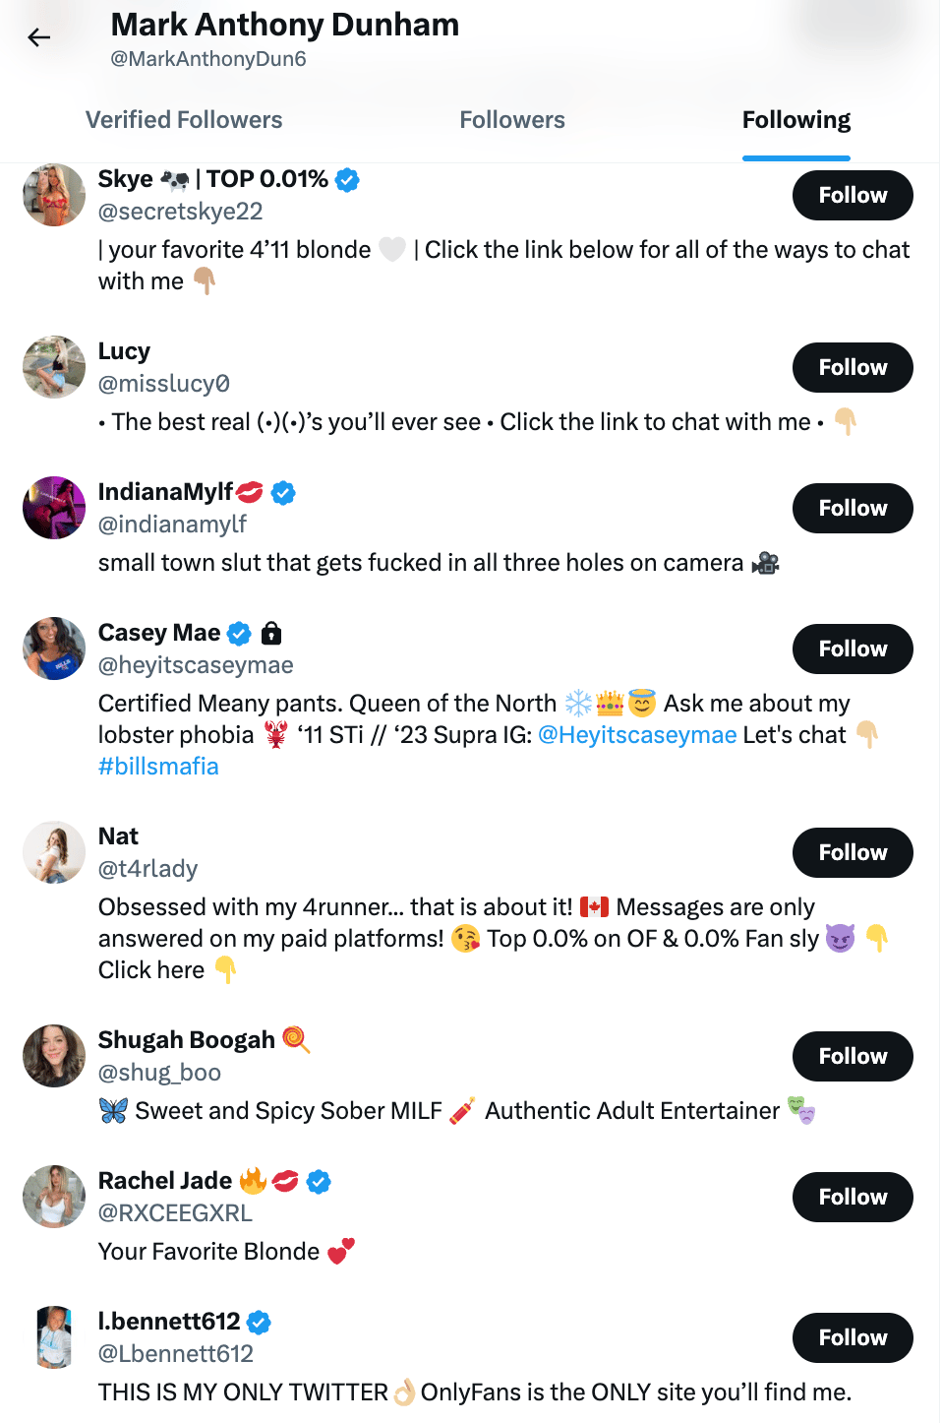The height and width of the screenshot is (1423, 942).
Task: Open the @indianamylf handle
Action: point(172,525)
